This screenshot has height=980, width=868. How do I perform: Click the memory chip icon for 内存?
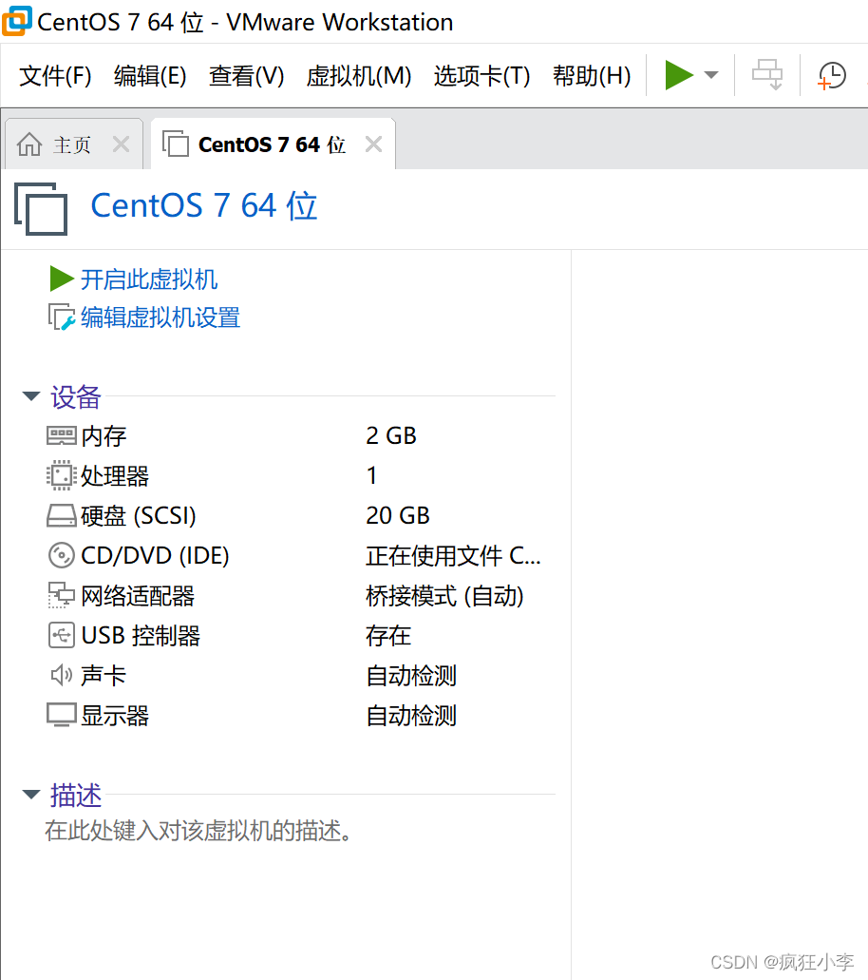[61, 435]
